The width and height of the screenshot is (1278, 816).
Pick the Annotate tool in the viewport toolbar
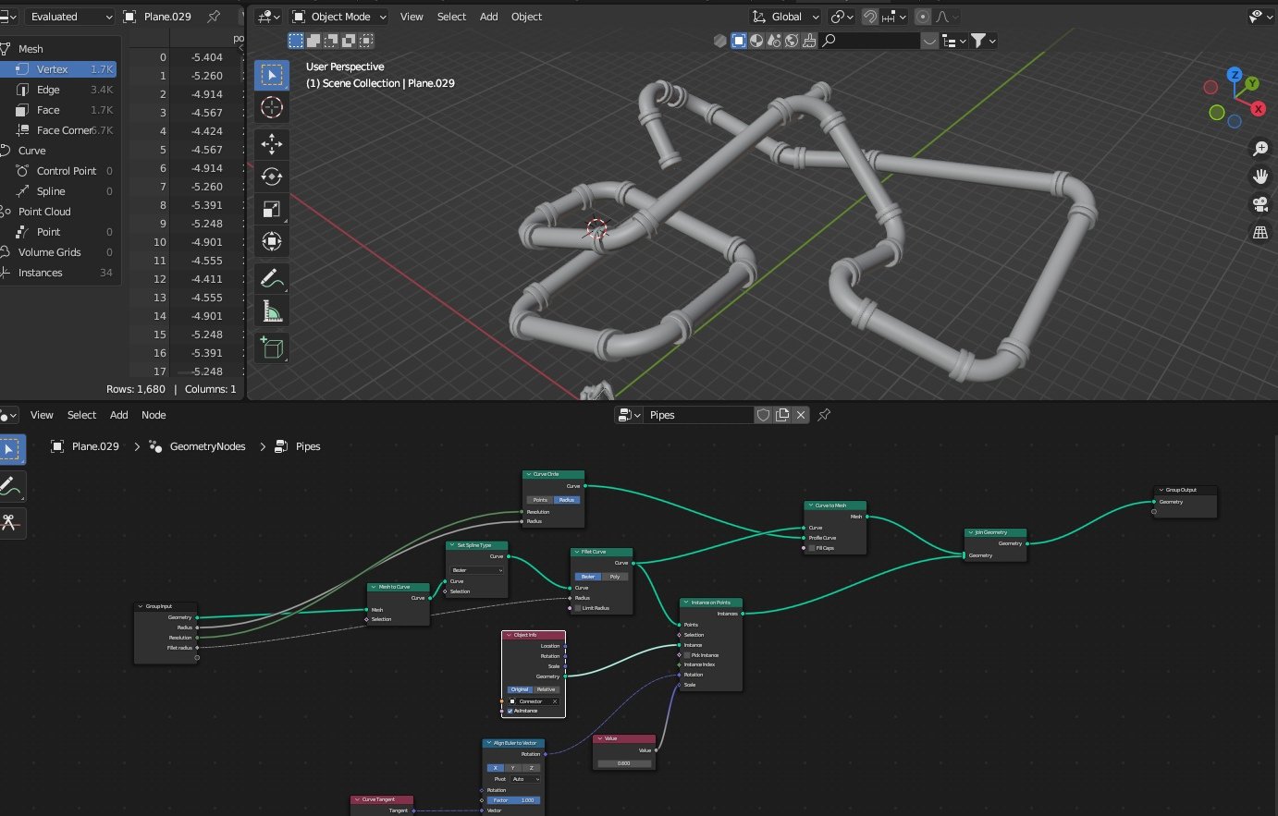pos(271,277)
